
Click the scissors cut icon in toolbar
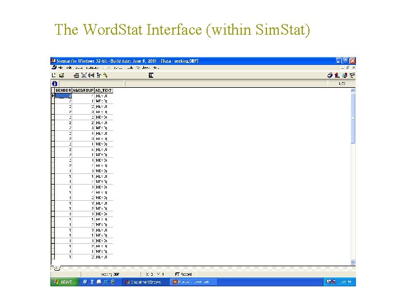pyautogui.click(x=84, y=75)
